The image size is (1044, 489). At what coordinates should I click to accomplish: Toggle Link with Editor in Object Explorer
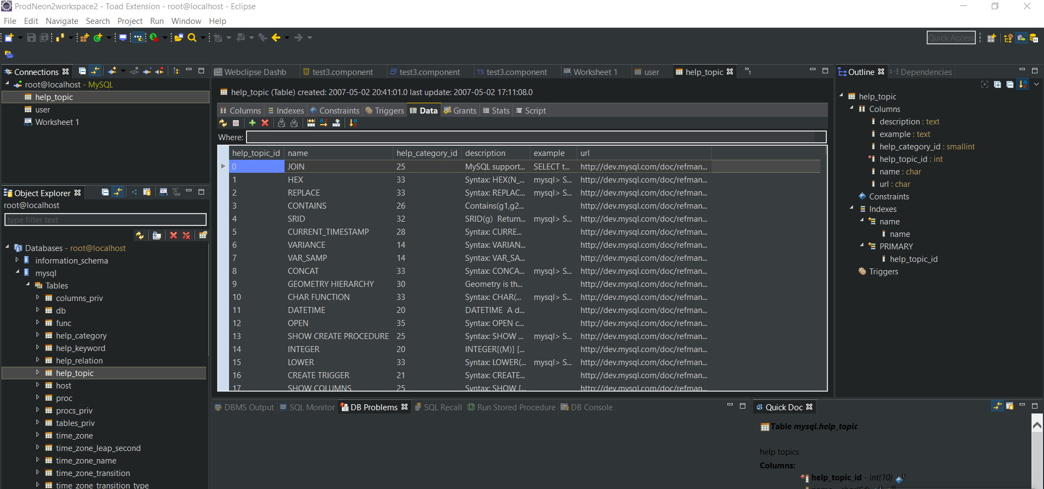(x=118, y=192)
